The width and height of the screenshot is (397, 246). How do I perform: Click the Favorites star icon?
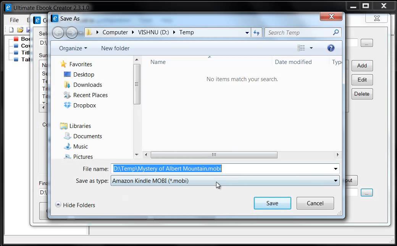(x=63, y=64)
